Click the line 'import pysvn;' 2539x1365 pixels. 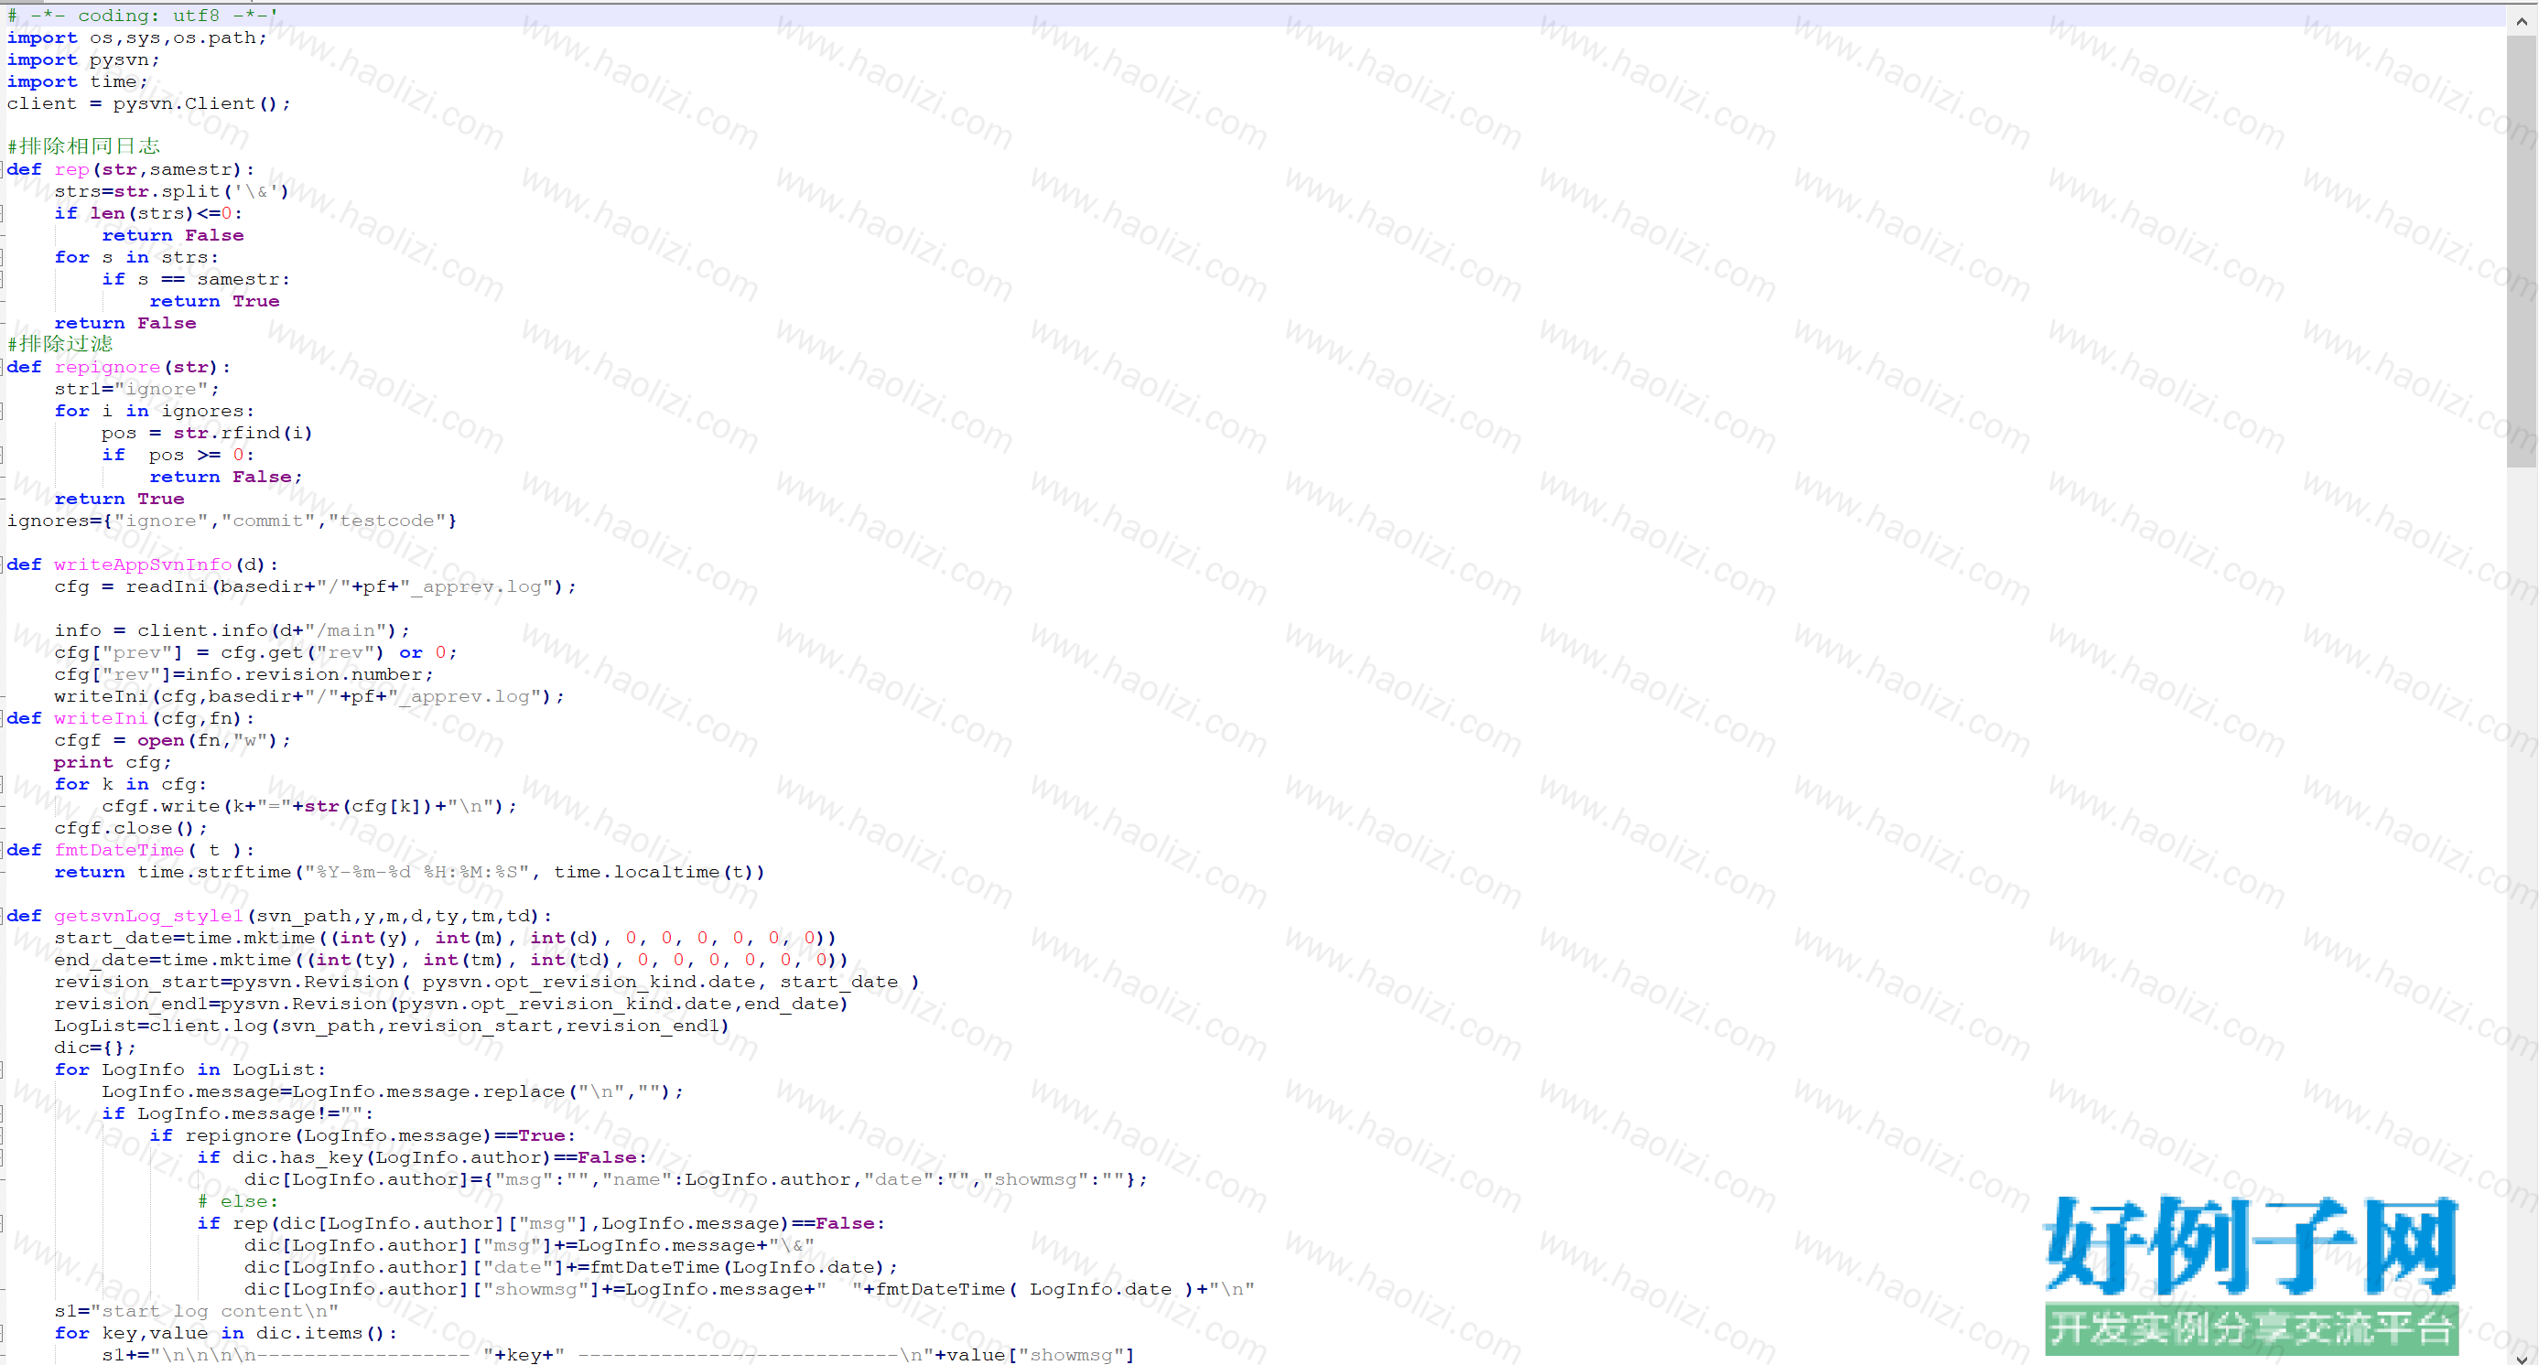[x=82, y=59]
